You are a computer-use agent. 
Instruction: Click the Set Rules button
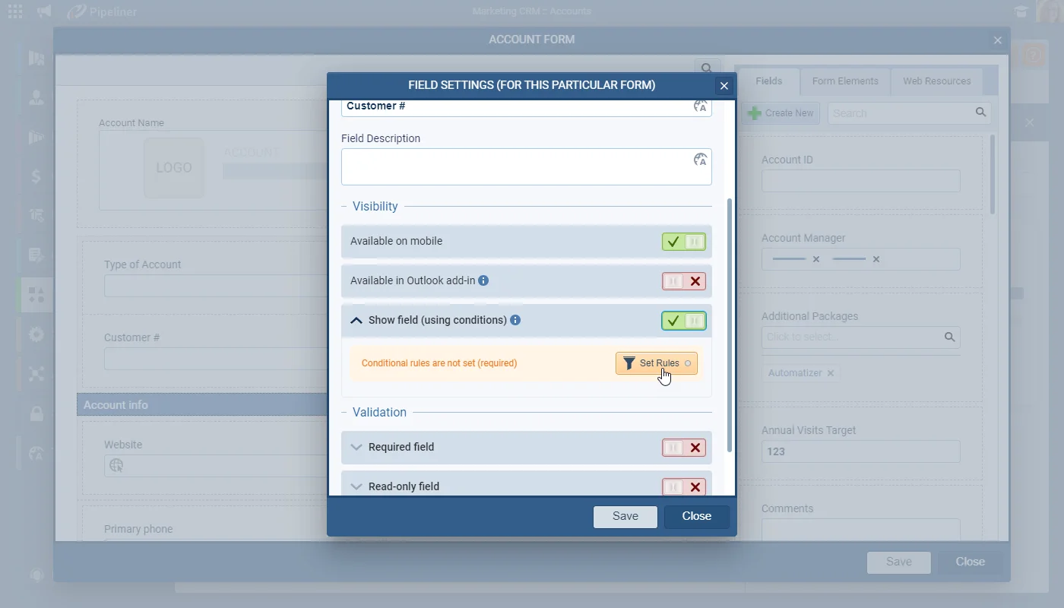pyautogui.click(x=657, y=363)
